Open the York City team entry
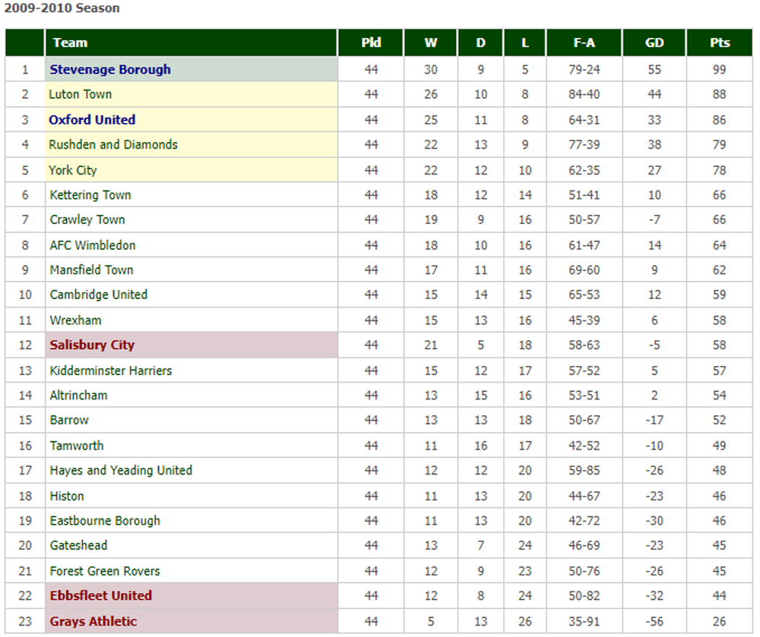 pos(73,170)
